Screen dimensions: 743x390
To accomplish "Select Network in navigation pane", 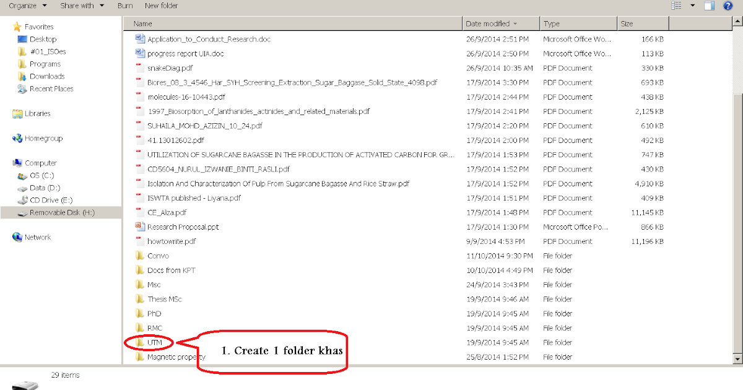I will (x=32, y=237).
